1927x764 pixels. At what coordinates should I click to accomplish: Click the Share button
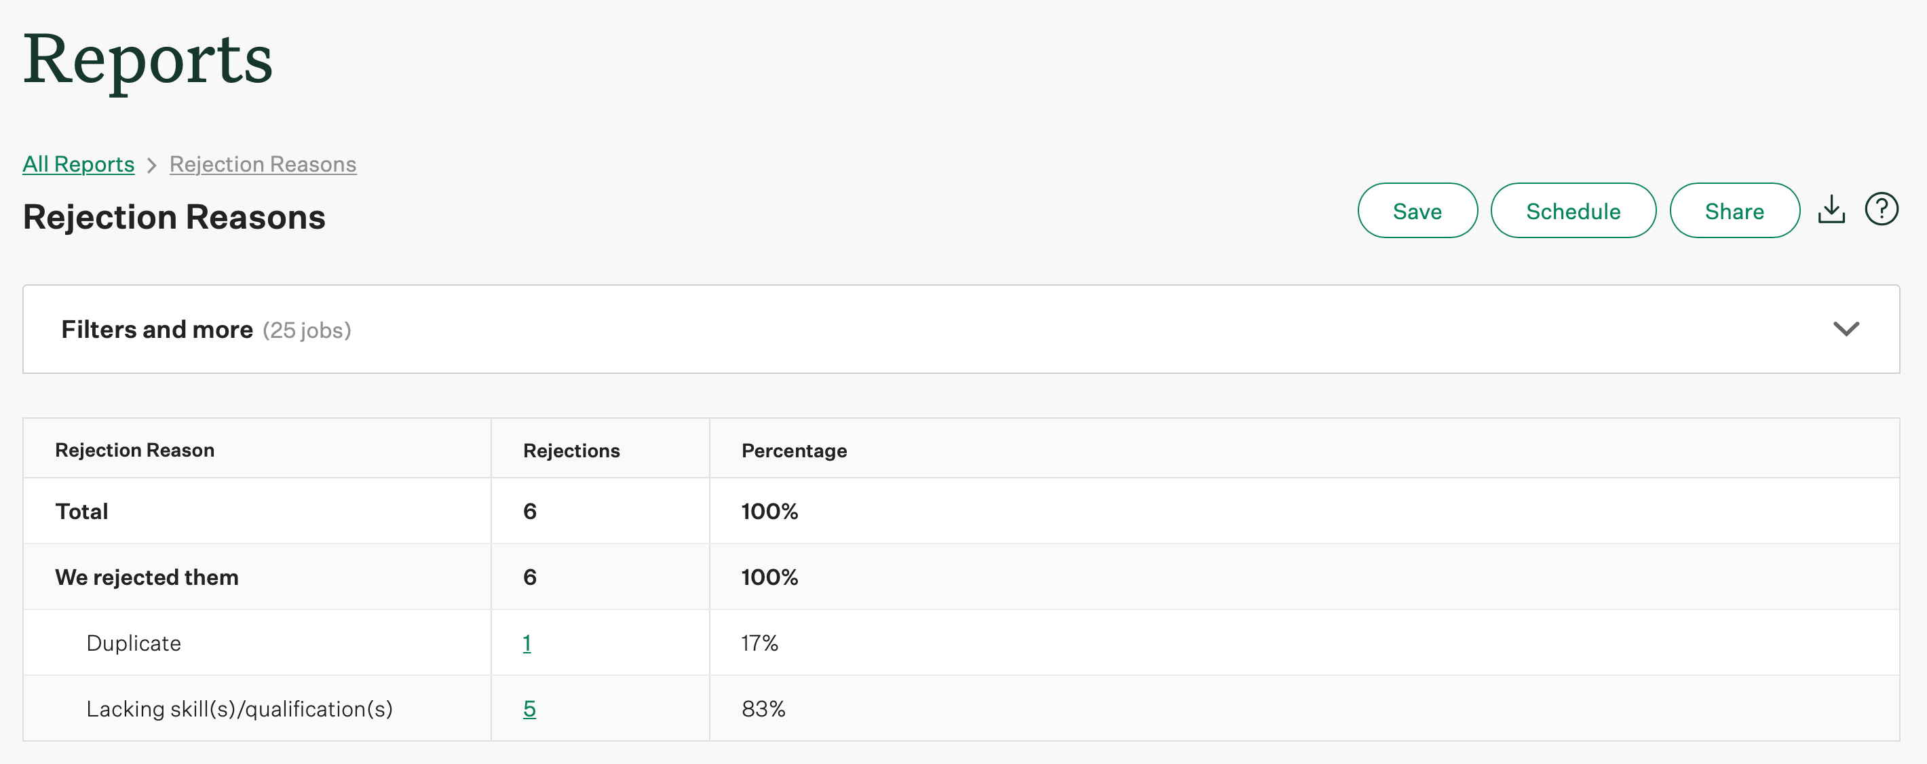[1734, 210]
